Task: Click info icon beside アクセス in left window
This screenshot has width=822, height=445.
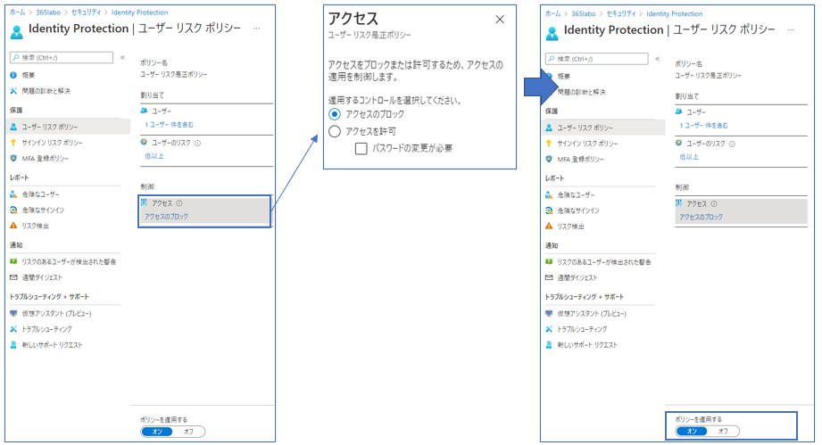Action: (x=179, y=203)
